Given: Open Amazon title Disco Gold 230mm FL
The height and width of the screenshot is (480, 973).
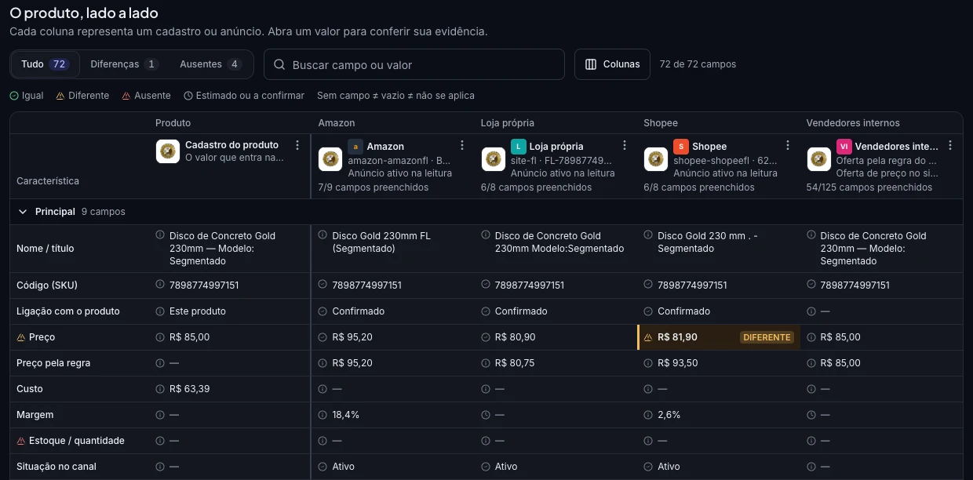Looking at the screenshot, I should [381, 242].
